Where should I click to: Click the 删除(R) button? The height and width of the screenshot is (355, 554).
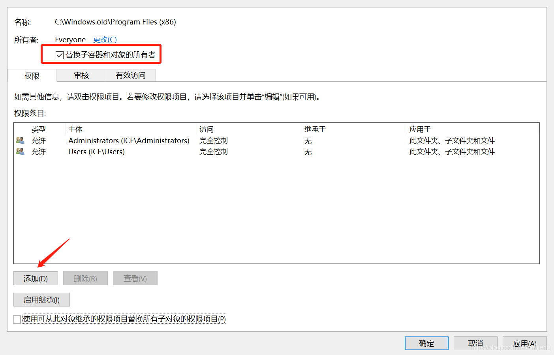click(85, 278)
